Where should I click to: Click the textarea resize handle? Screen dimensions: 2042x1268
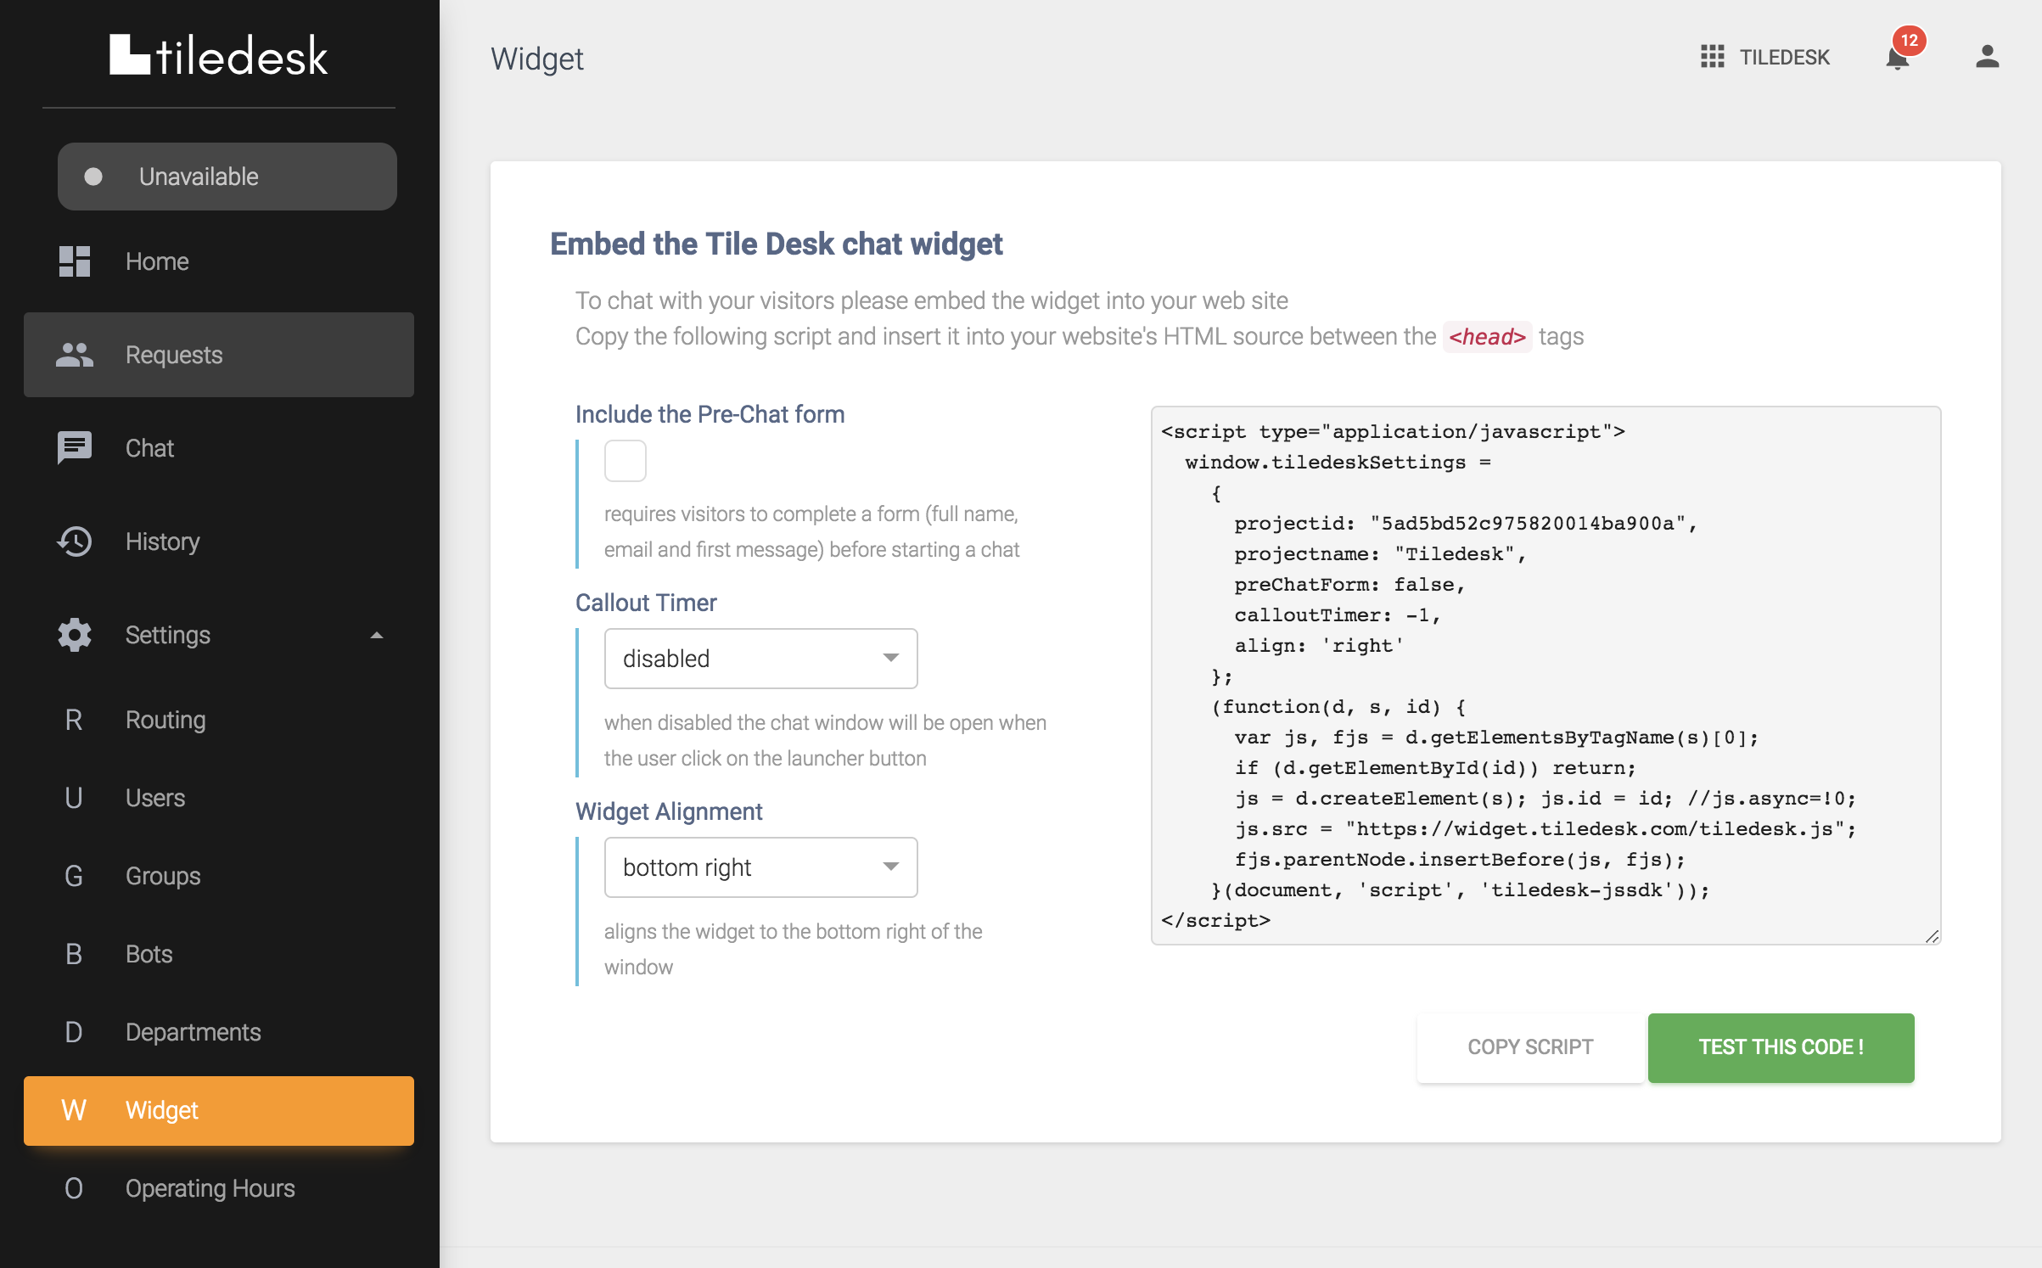tap(1932, 935)
